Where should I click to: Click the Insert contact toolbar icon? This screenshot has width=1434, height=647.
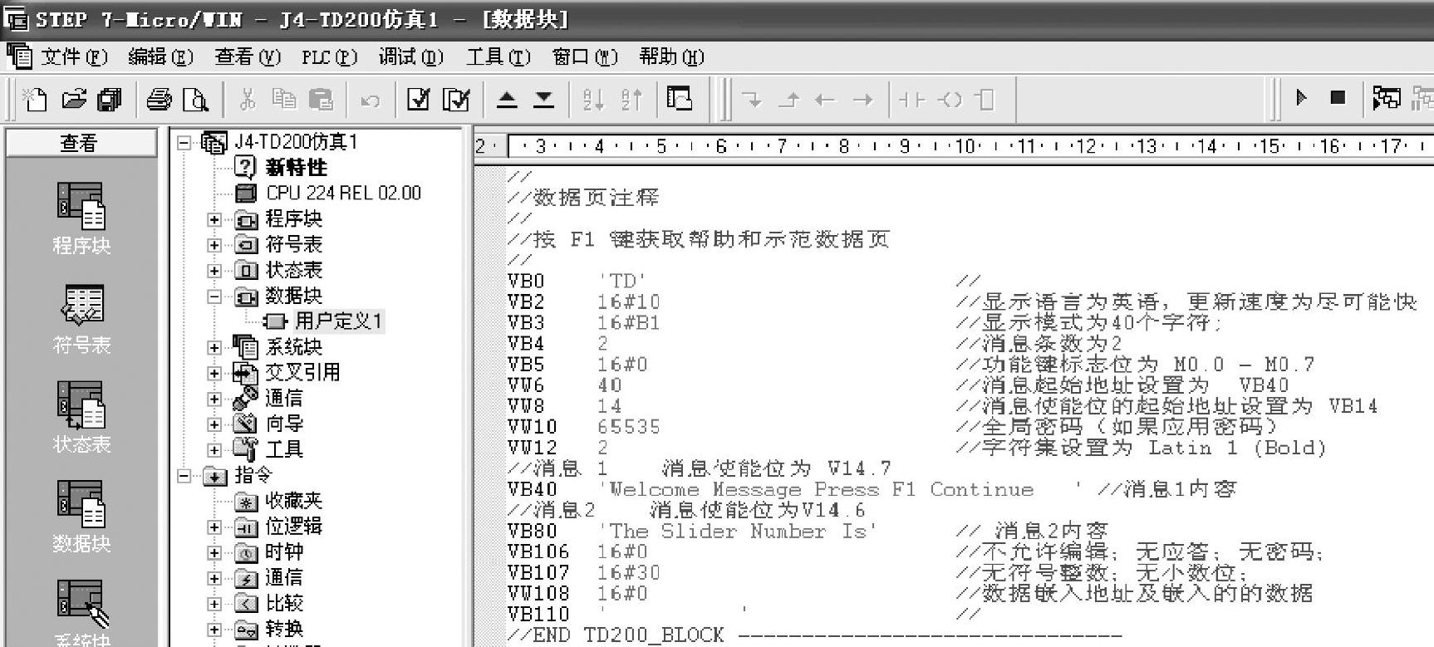point(911,100)
